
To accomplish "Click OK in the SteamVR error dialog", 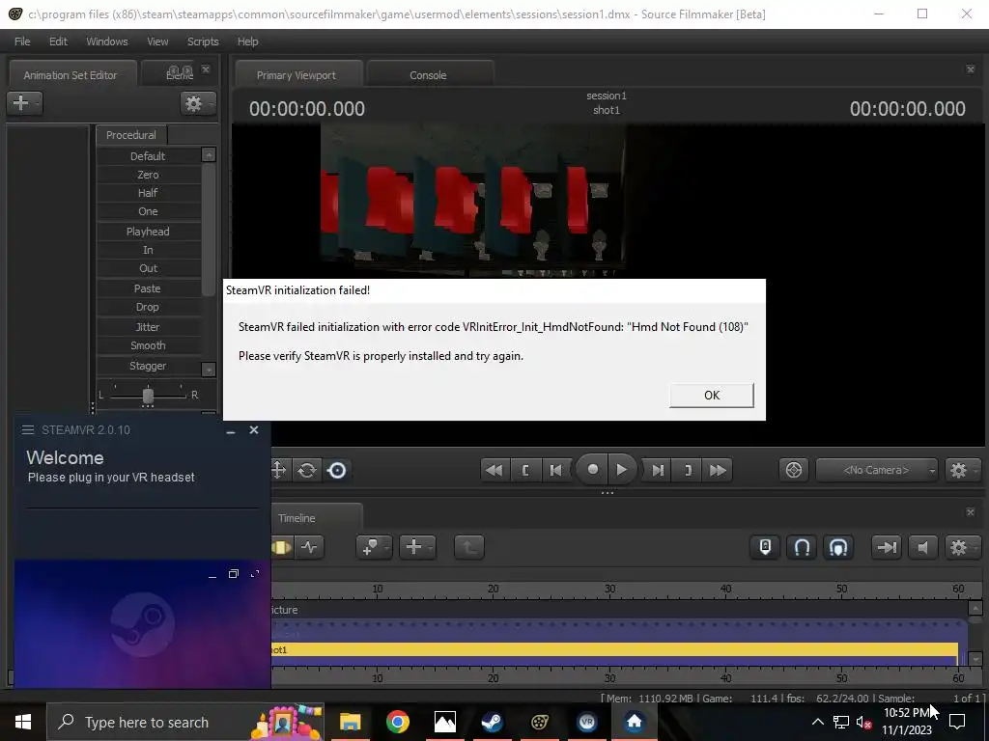I will coord(712,395).
